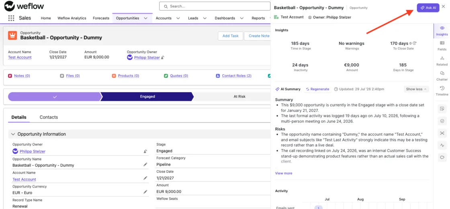Regenerate the AI Summary
The image size is (450, 209).
tap(317, 89)
